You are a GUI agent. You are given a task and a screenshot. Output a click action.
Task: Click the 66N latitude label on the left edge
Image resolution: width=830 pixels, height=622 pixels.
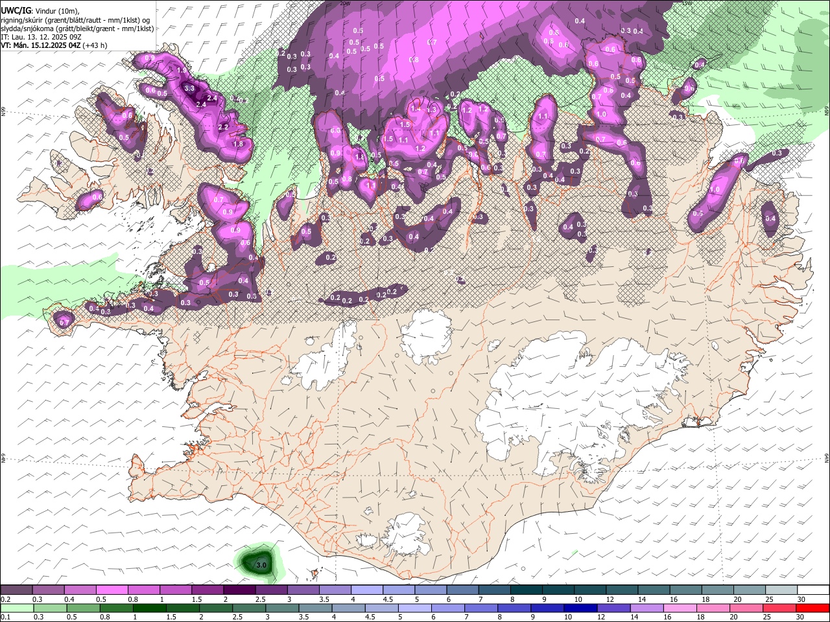(x=3, y=111)
